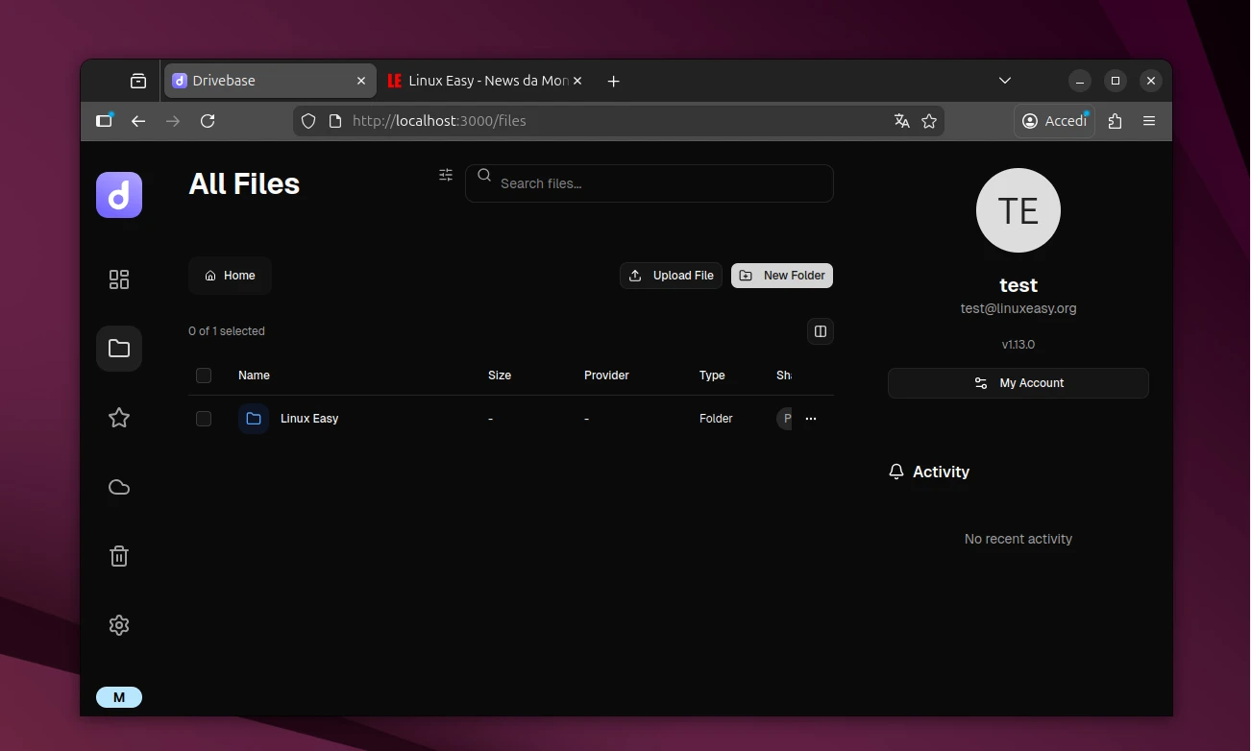
Task: Open cloud Providers from the sidebar
Action: tap(119, 487)
